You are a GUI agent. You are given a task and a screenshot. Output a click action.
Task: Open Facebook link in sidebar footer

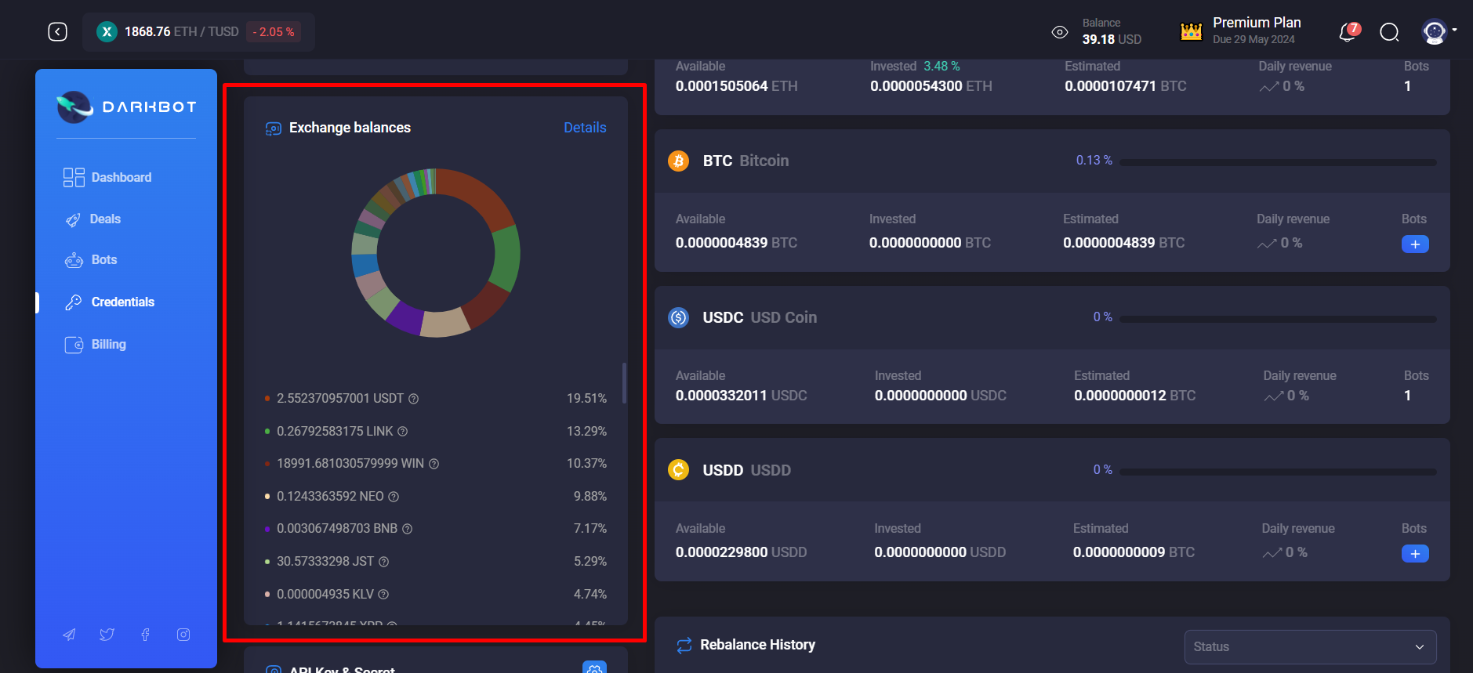pyautogui.click(x=145, y=635)
